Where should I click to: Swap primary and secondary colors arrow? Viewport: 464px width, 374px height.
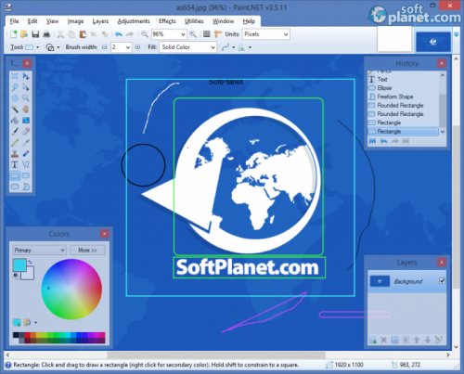click(x=31, y=262)
